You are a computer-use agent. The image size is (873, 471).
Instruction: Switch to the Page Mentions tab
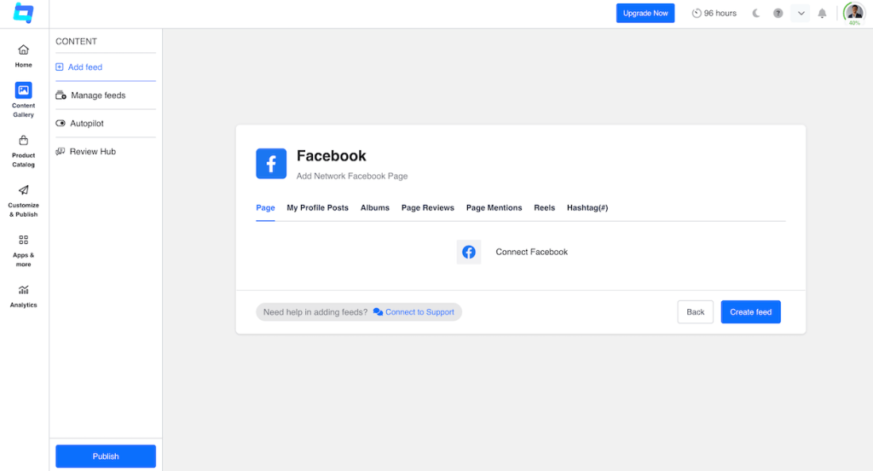(494, 208)
